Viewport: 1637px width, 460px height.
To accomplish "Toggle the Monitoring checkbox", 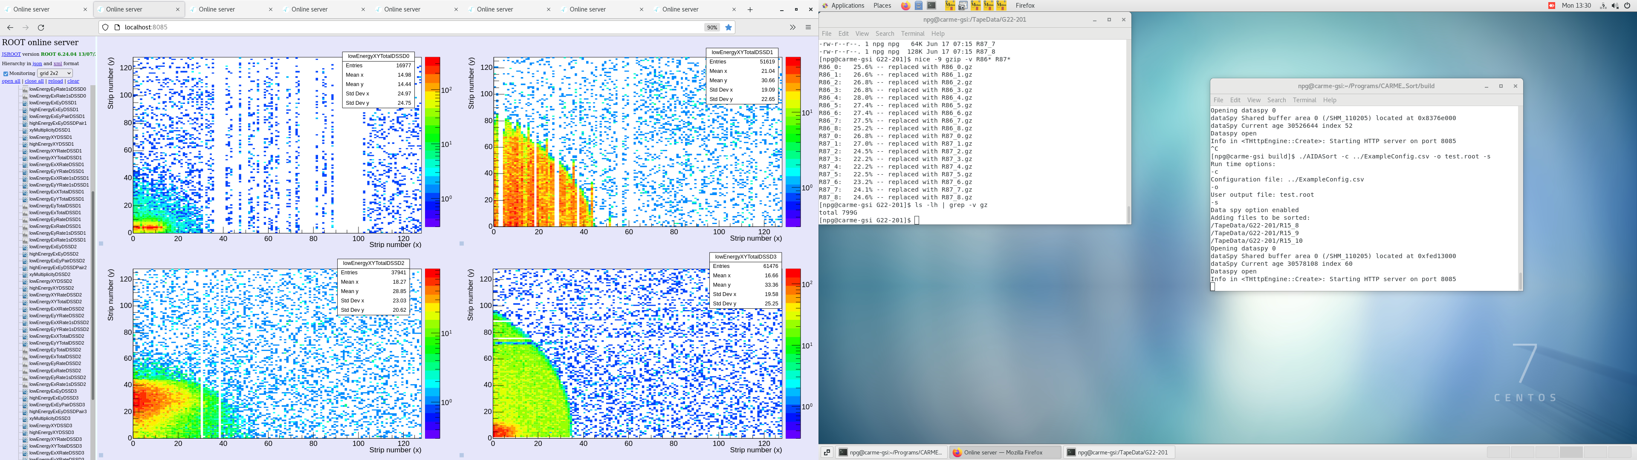I will click(x=6, y=74).
